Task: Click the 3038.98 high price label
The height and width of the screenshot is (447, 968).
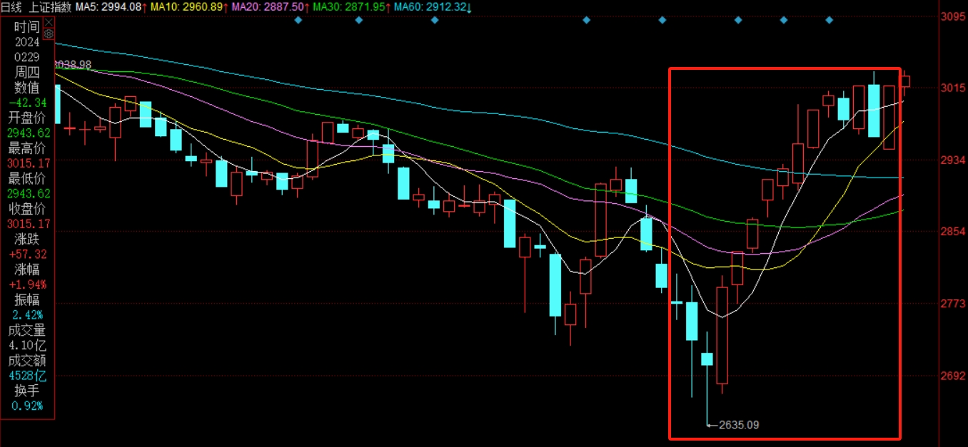Action: [74, 64]
